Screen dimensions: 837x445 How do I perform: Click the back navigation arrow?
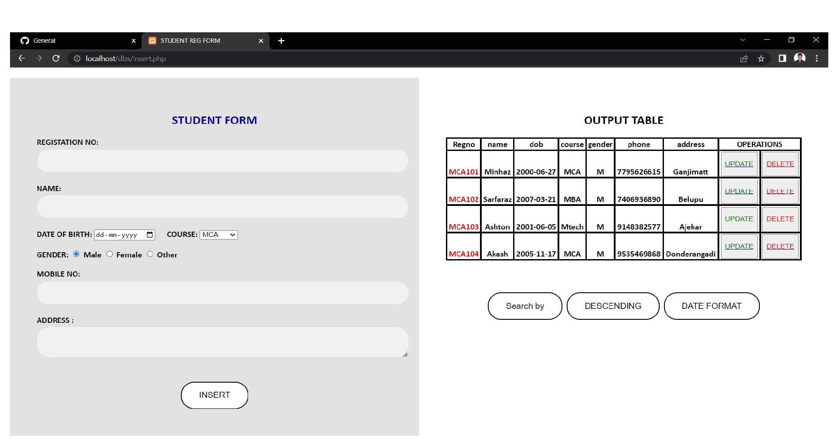pos(21,58)
